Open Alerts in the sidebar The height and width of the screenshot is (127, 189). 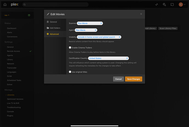tap(9, 32)
